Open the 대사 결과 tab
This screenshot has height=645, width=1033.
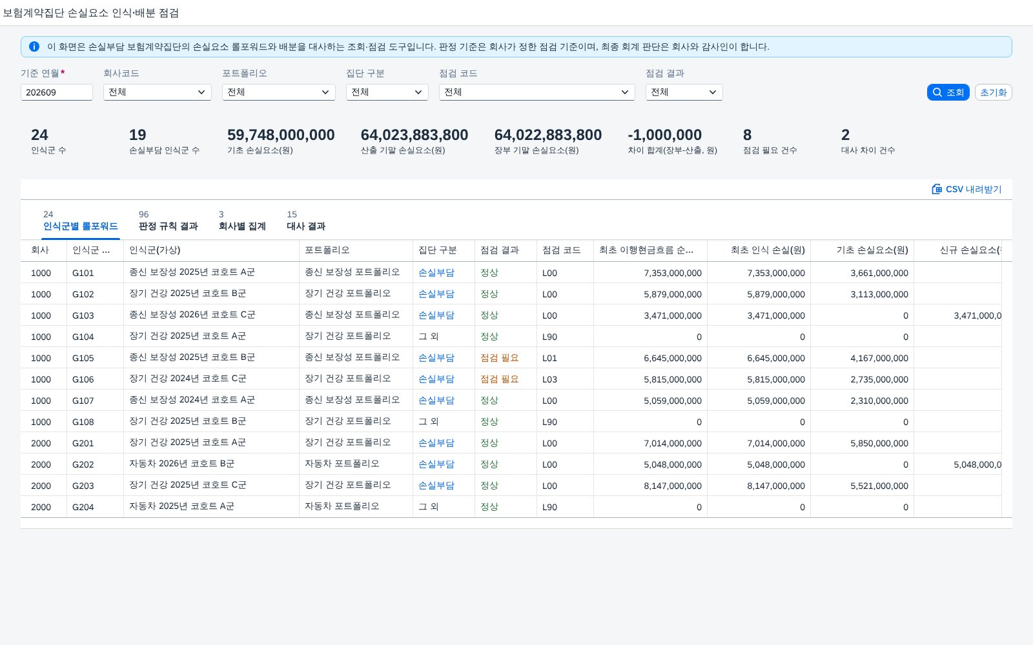point(306,221)
